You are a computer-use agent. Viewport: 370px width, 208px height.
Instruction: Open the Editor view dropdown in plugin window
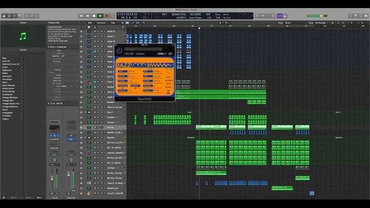click(x=162, y=54)
